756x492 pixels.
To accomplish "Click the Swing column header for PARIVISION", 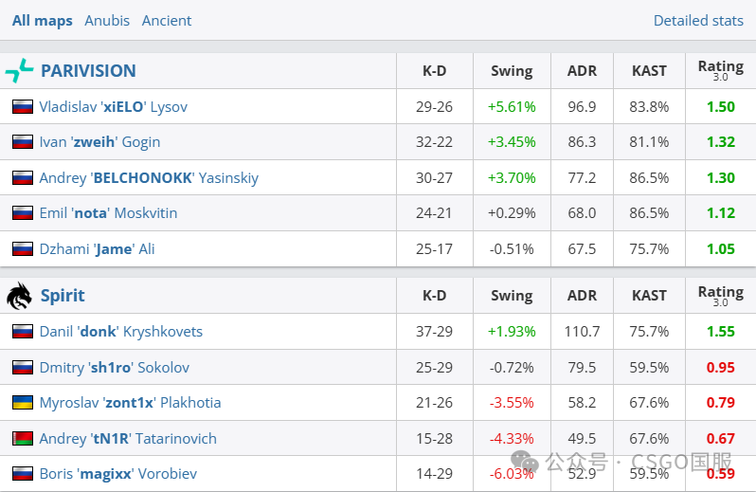I will (x=512, y=71).
